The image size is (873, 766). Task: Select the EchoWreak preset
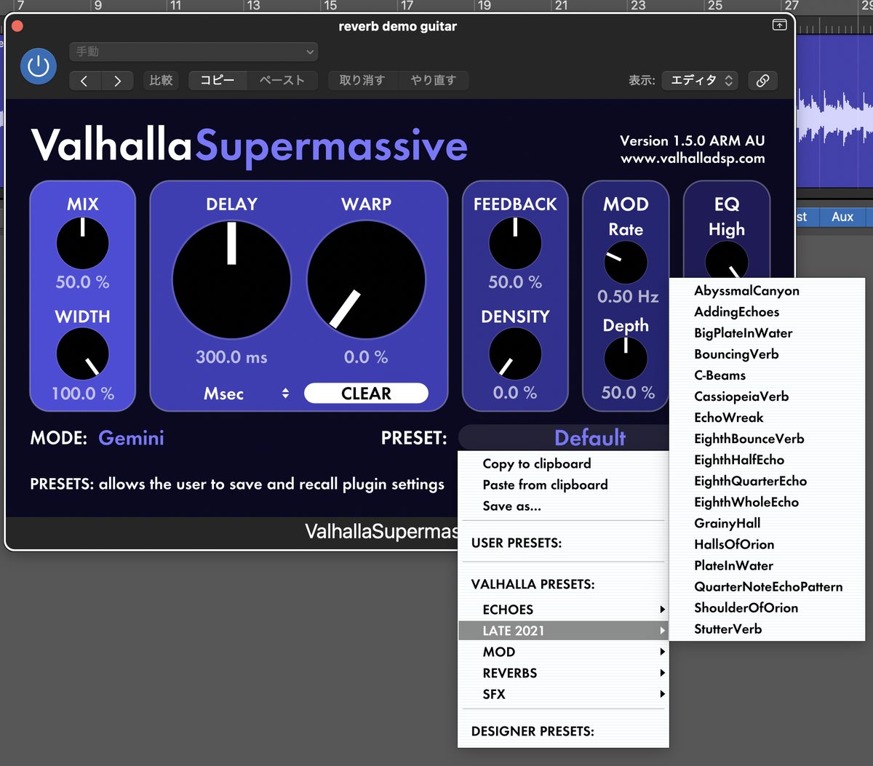tap(767, 417)
